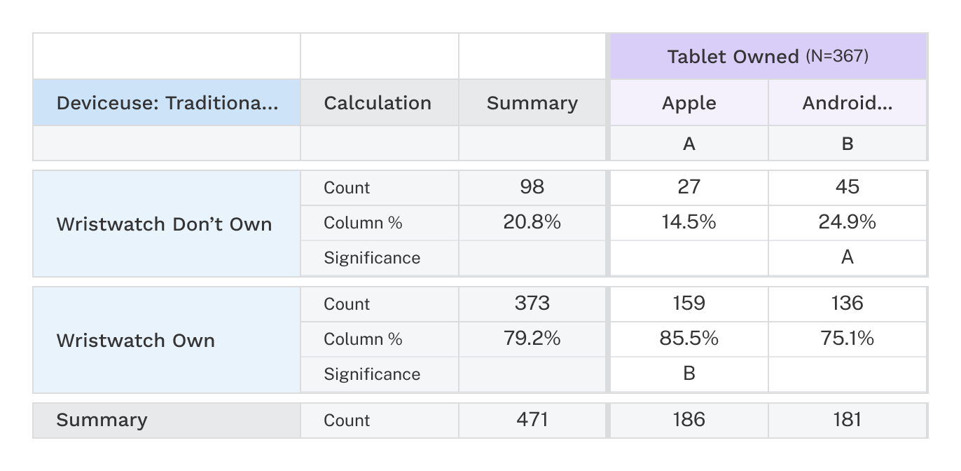
Task: Select significance B in Wristwatch Own
Action: pyautogui.click(x=689, y=374)
